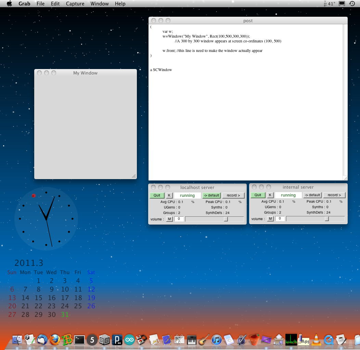Open the Time Machine menu bar icon
The height and width of the screenshot is (350, 360).
point(352,4)
